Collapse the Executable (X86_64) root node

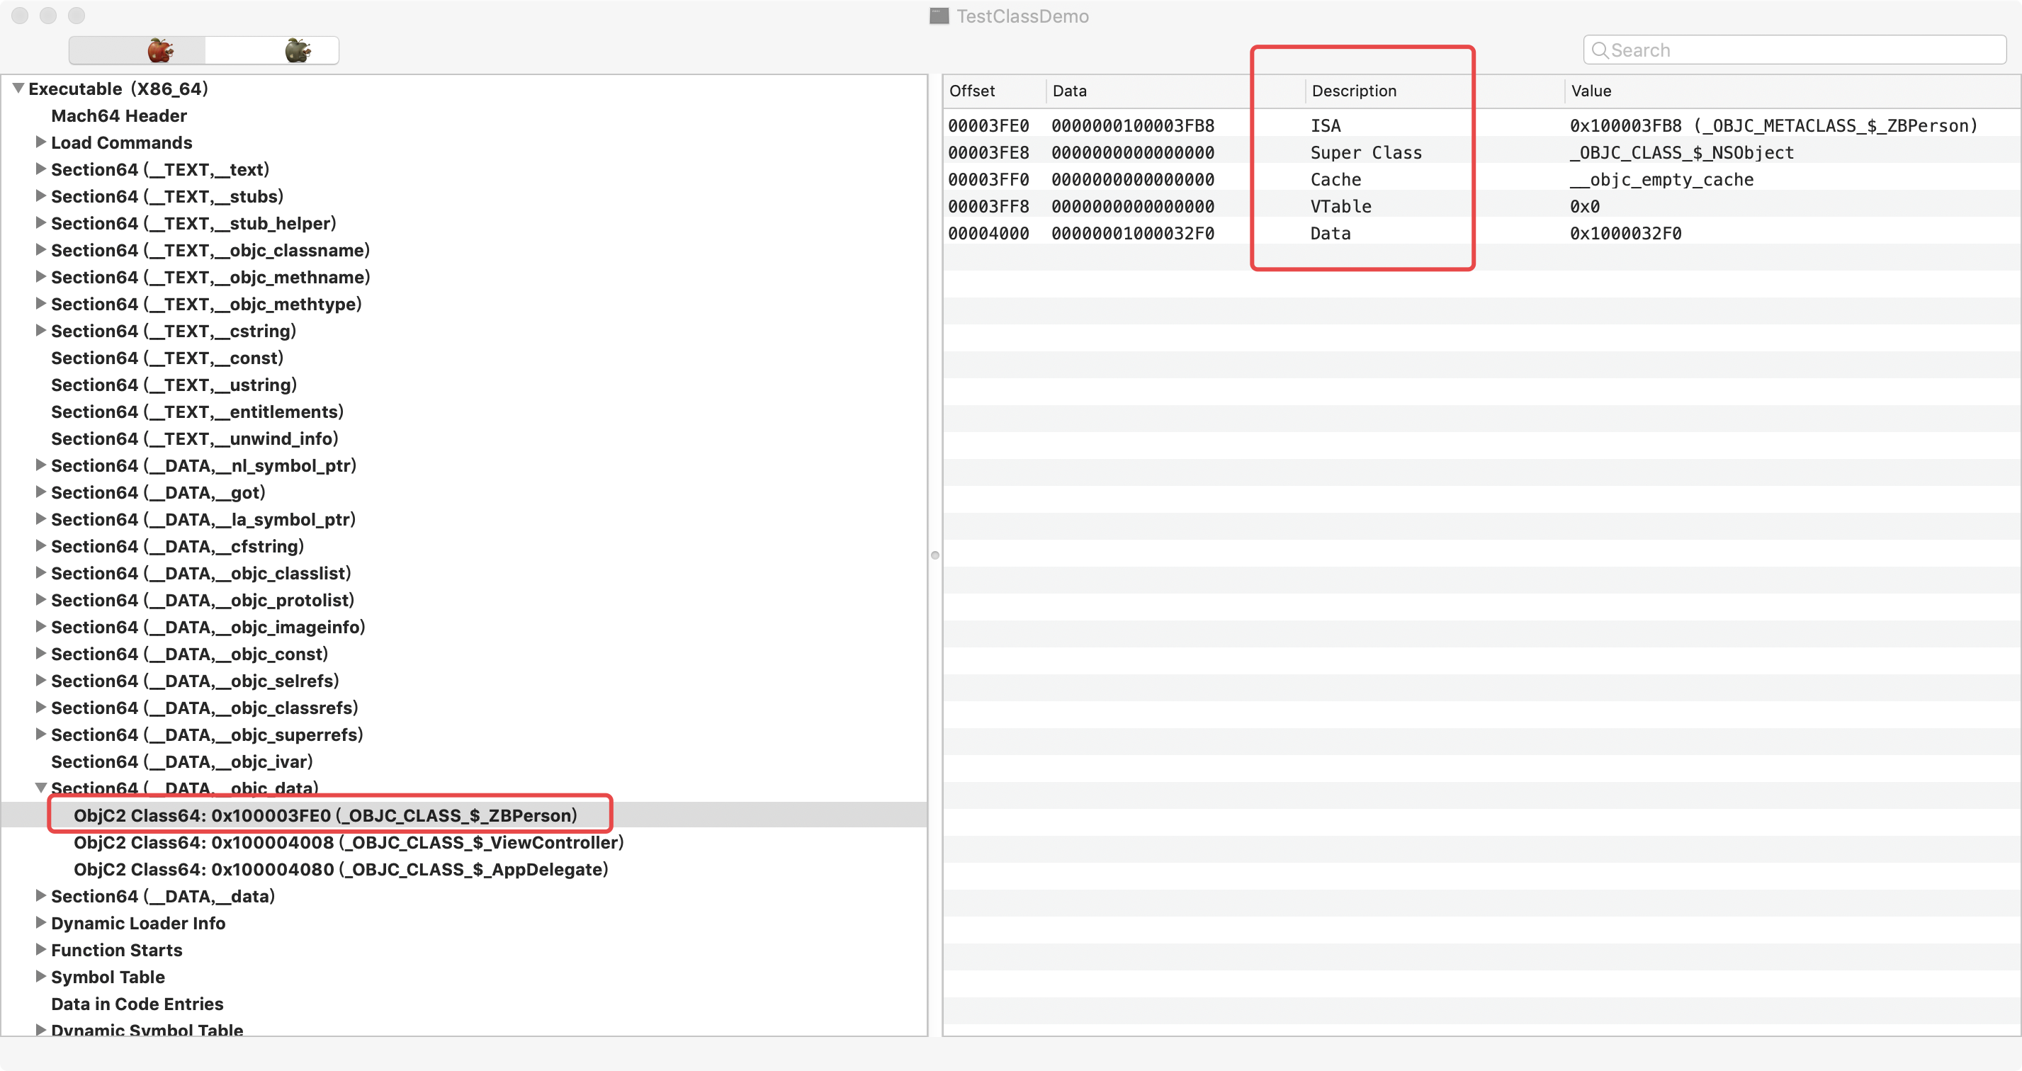(x=18, y=89)
